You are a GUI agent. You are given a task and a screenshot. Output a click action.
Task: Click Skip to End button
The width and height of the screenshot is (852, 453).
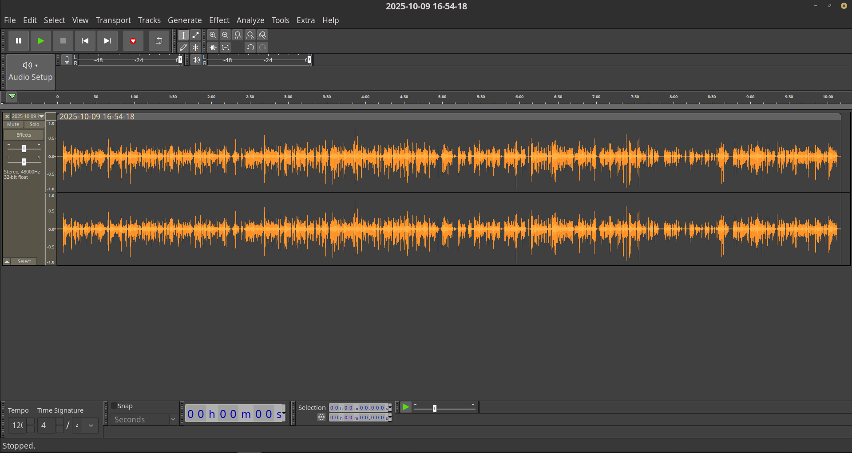pos(107,41)
